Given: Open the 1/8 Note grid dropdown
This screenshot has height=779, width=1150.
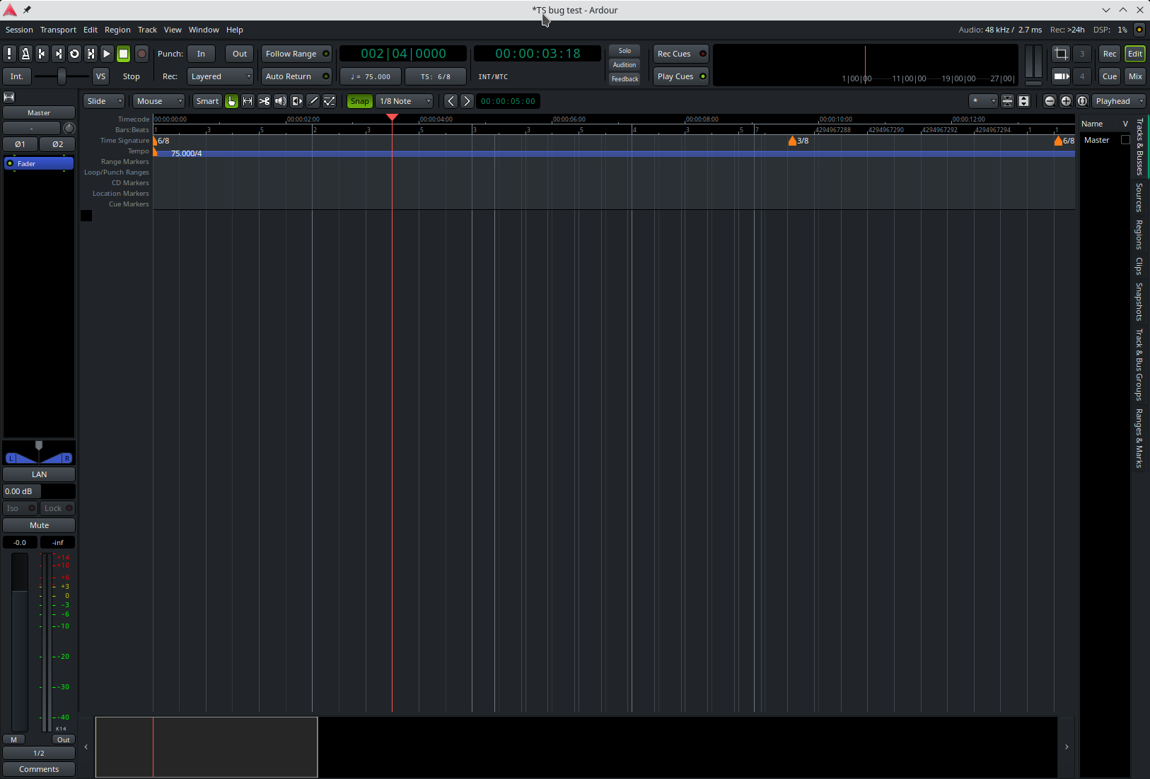Looking at the screenshot, I should [x=404, y=101].
